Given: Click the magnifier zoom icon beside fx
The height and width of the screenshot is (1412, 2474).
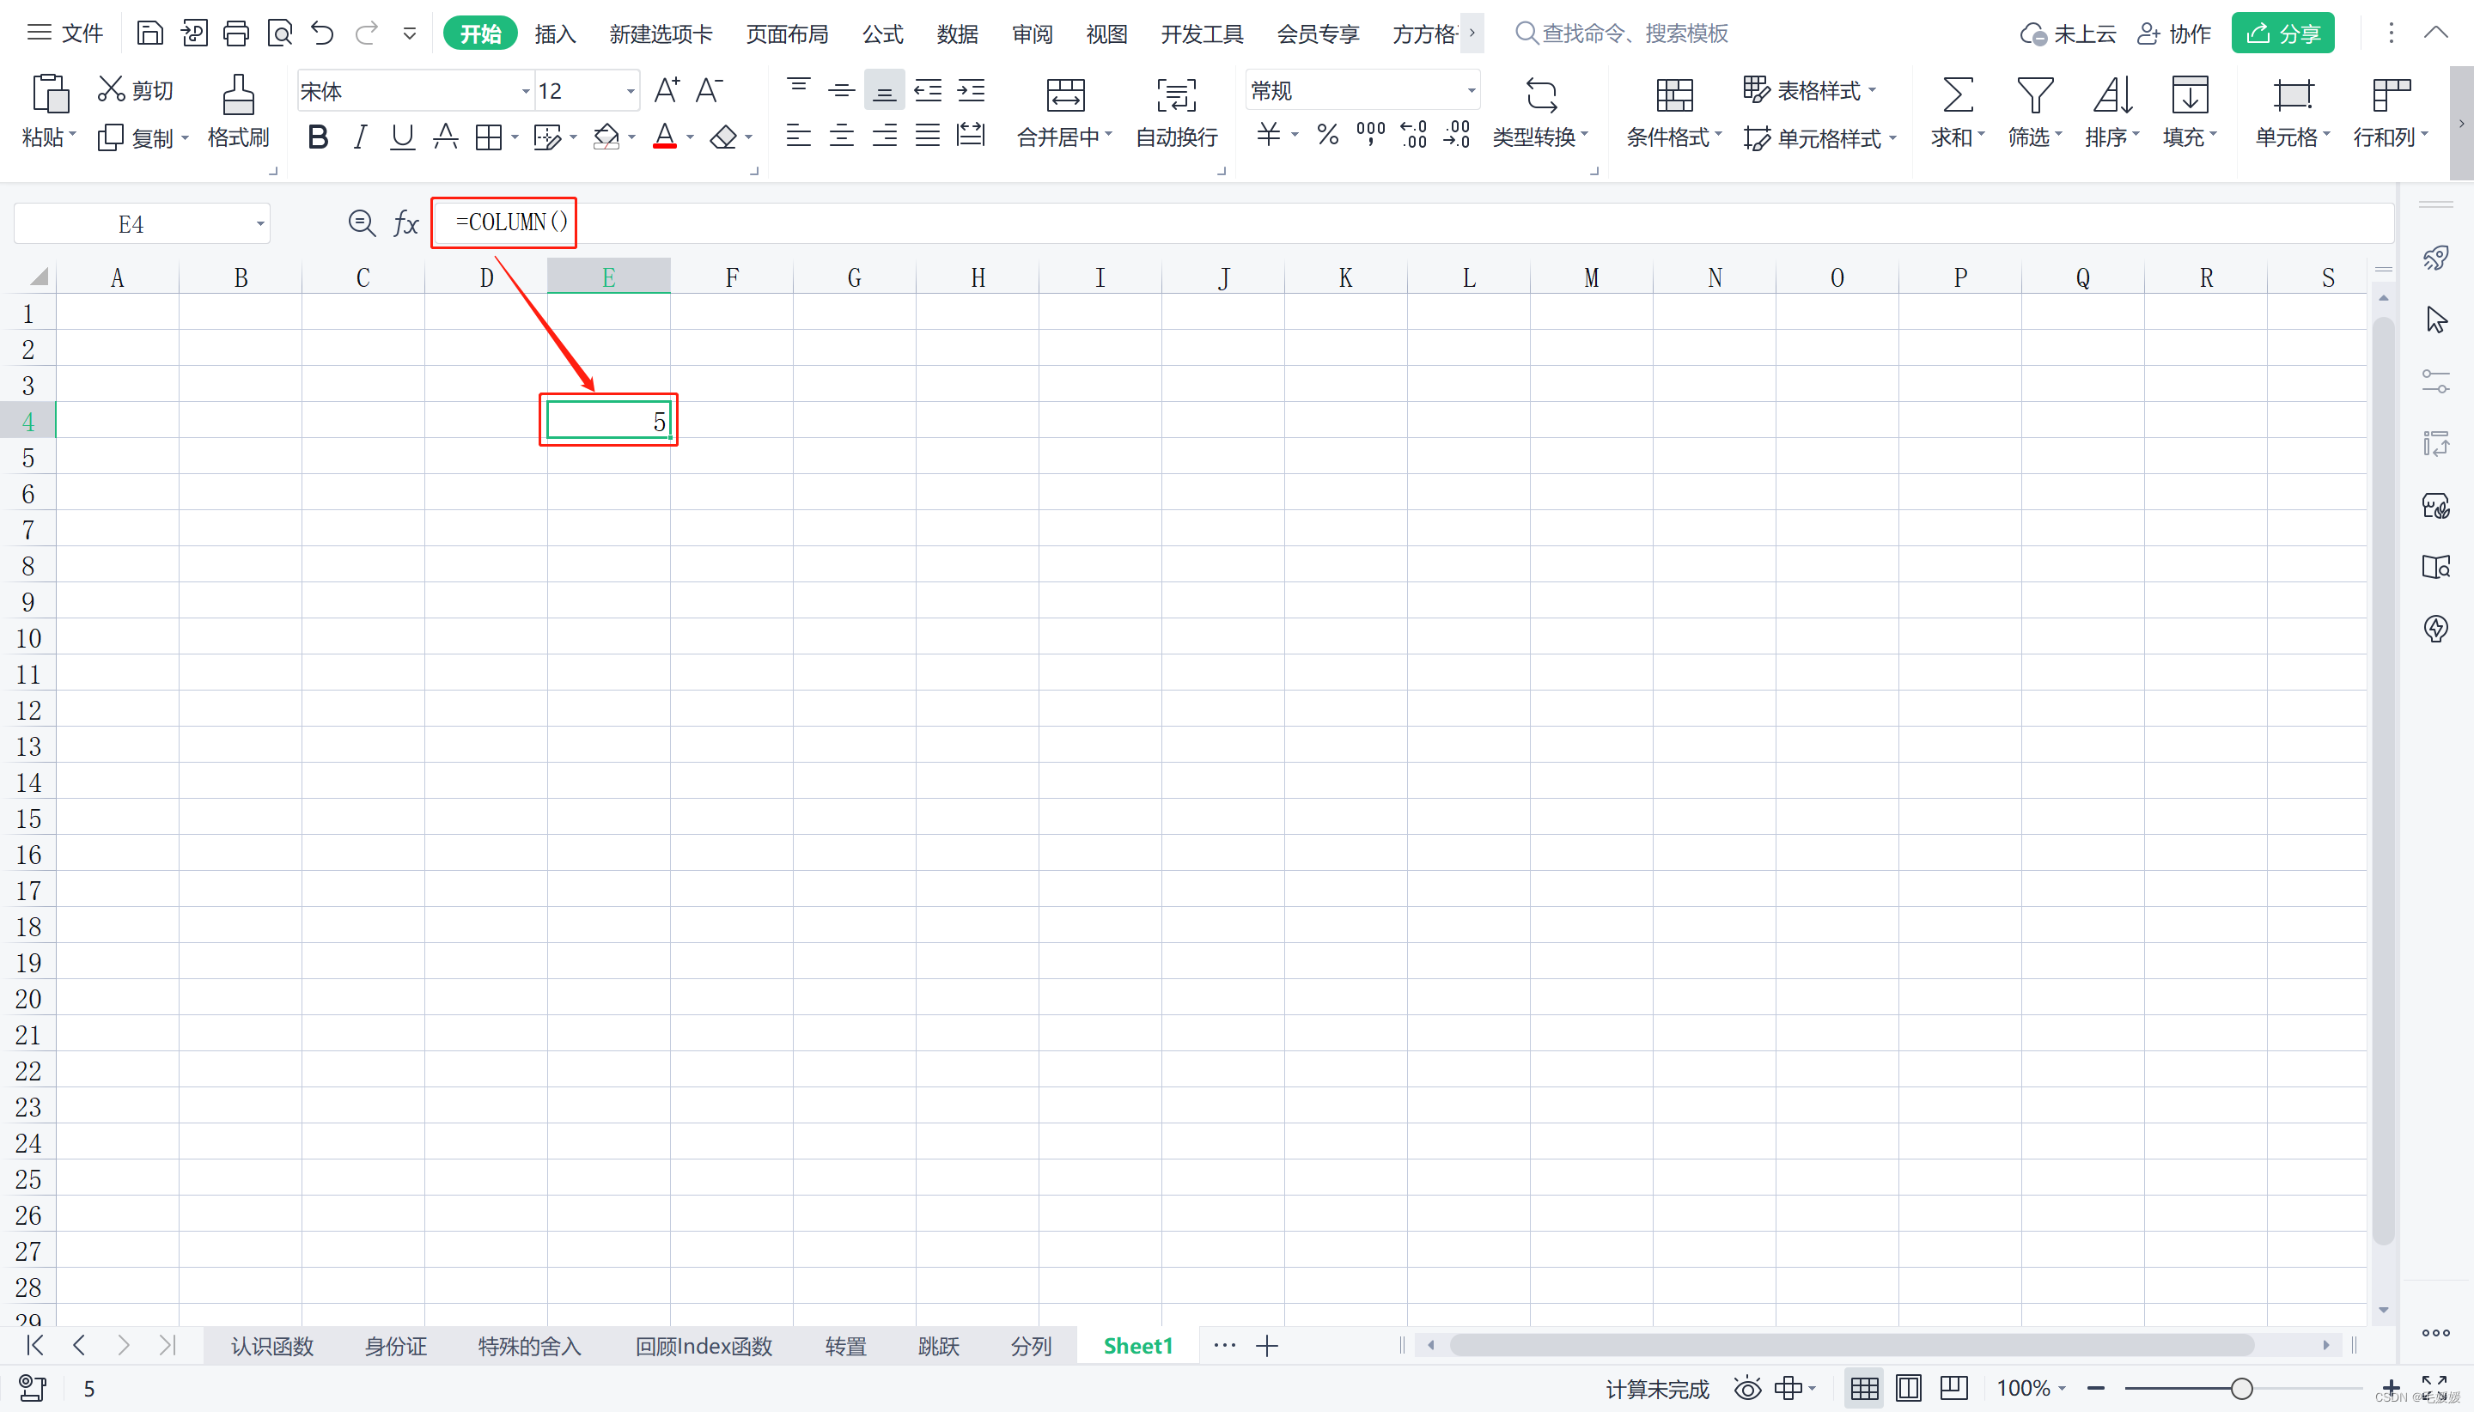Looking at the screenshot, I should pyautogui.click(x=362, y=223).
